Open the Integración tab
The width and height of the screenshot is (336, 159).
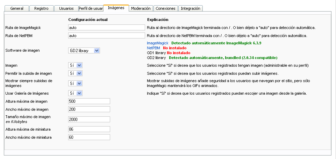pyautogui.click(x=191, y=8)
